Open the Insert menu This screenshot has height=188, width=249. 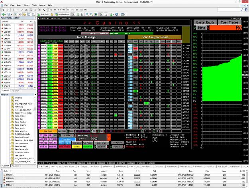pos(19,5)
